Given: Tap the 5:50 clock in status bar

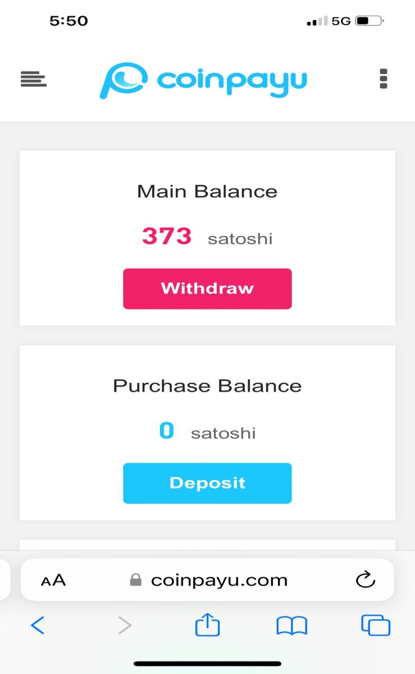Looking at the screenshot, I should (x=69, y=21).
